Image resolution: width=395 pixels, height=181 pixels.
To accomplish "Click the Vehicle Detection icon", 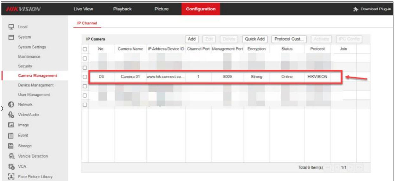I will coord(10,156).
